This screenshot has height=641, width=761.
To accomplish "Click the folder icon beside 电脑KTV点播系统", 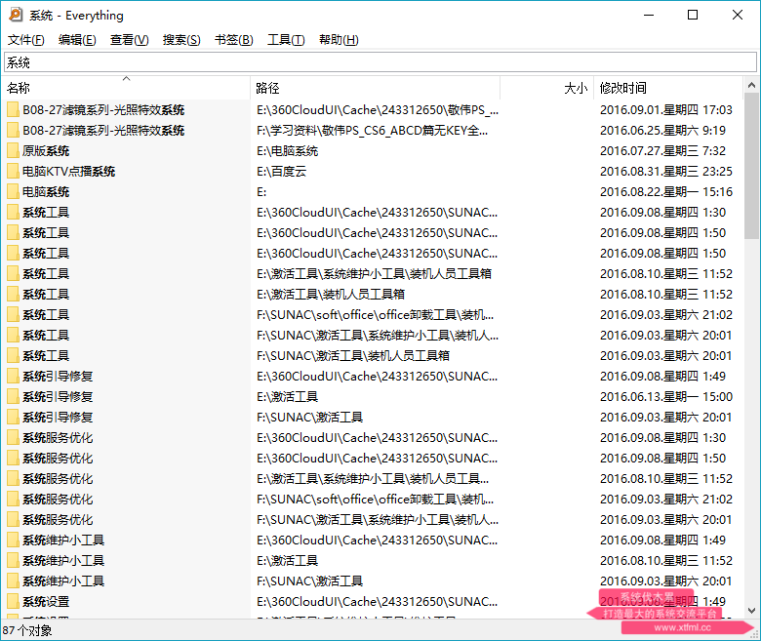I will [x=13, y=172].
